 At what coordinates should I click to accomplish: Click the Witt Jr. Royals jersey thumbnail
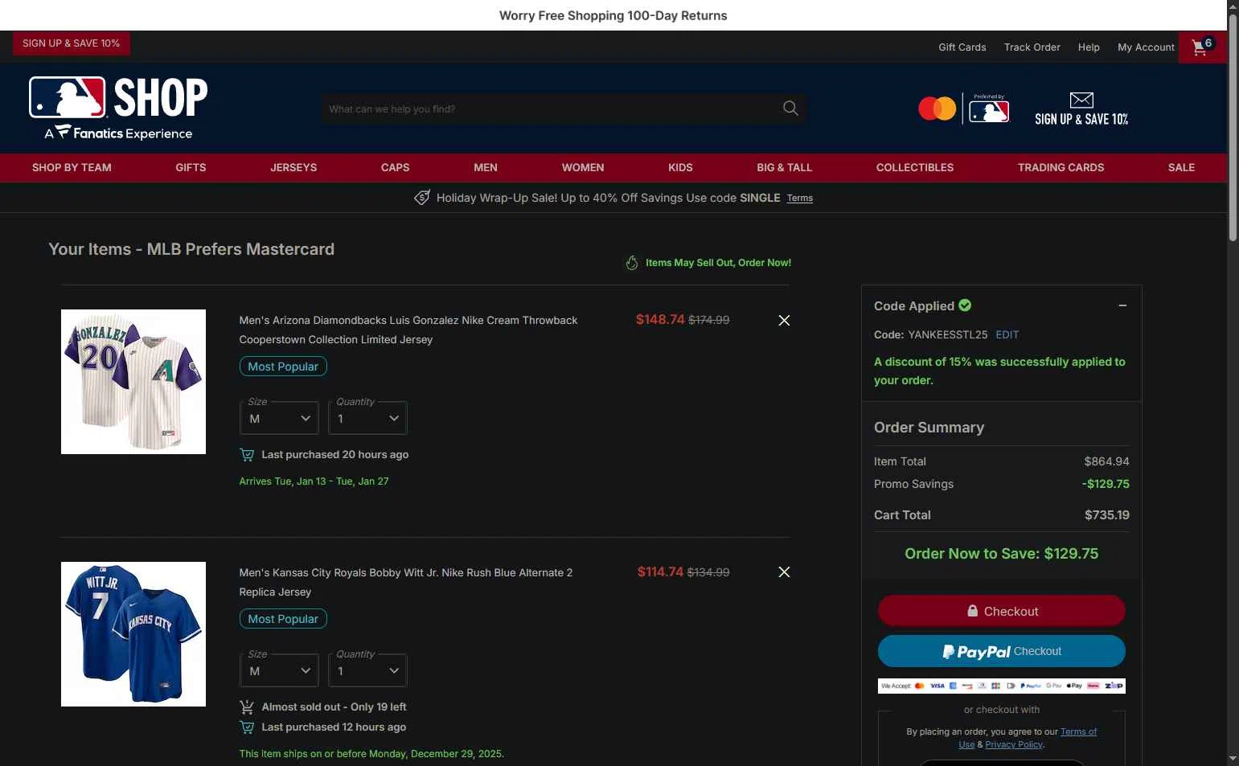click(x=133, y=634)
